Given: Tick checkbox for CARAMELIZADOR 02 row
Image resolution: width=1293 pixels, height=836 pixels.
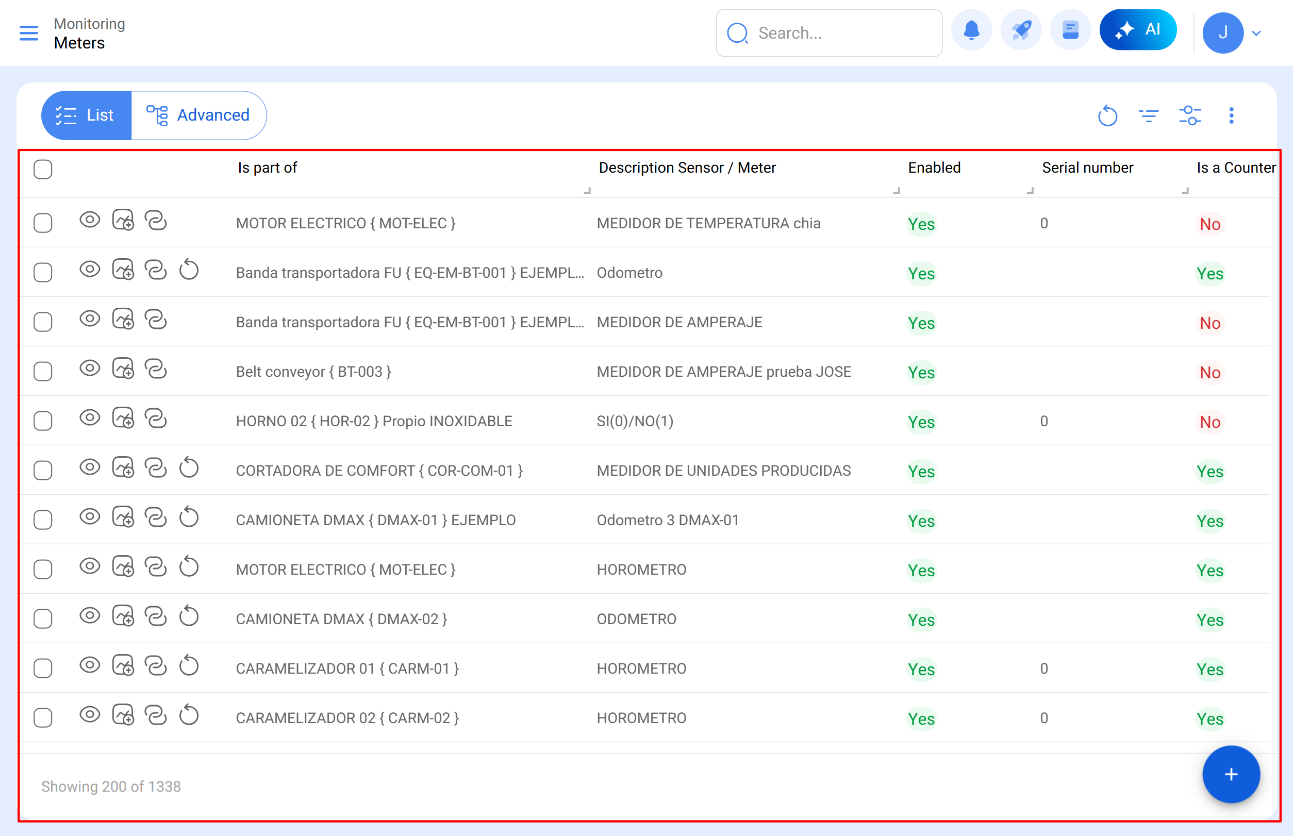Looking at the screenshot, I should pos(43,717).
